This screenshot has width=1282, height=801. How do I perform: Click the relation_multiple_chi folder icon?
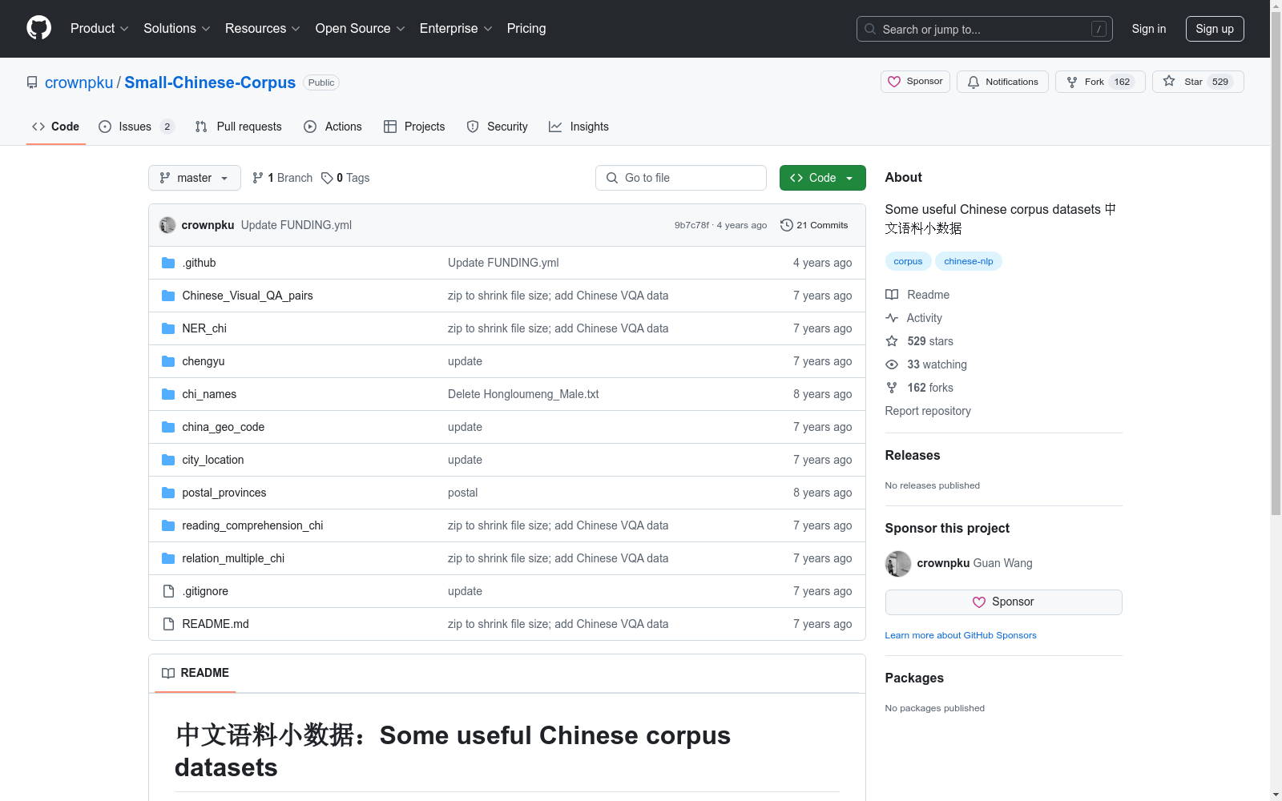coord(168,558)
